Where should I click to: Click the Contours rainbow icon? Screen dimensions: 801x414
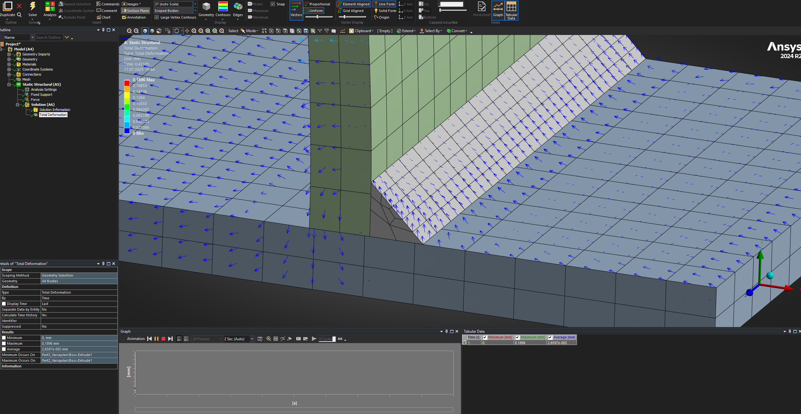(223, 7)
